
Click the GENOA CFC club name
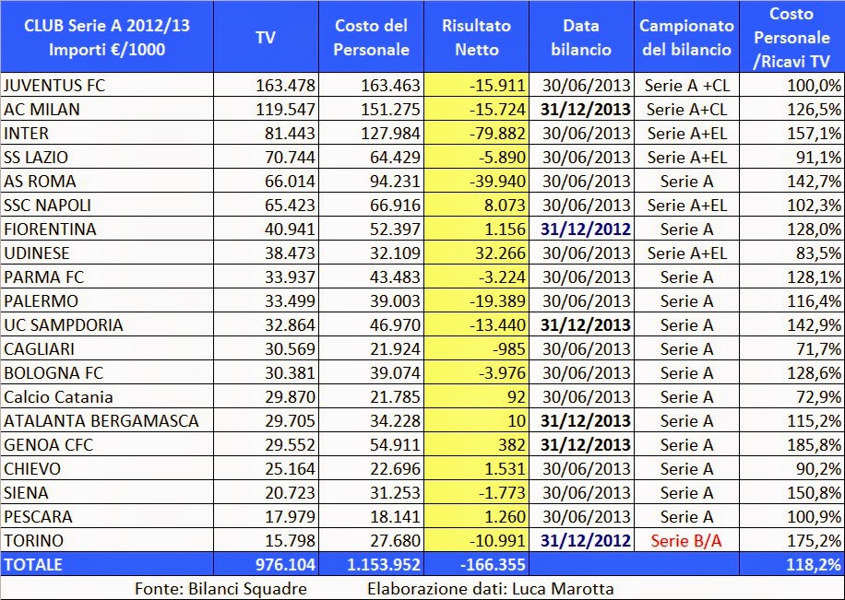tap(49, 445)
